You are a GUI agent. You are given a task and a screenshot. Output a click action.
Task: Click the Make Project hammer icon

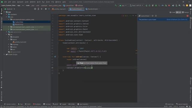pos(116,5)
